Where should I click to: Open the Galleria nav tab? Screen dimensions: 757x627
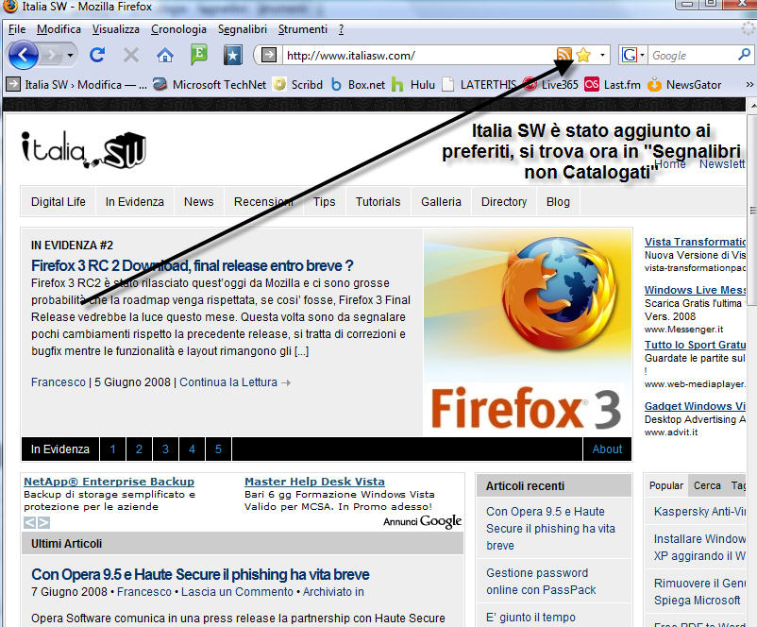click(x=441, y=202)
